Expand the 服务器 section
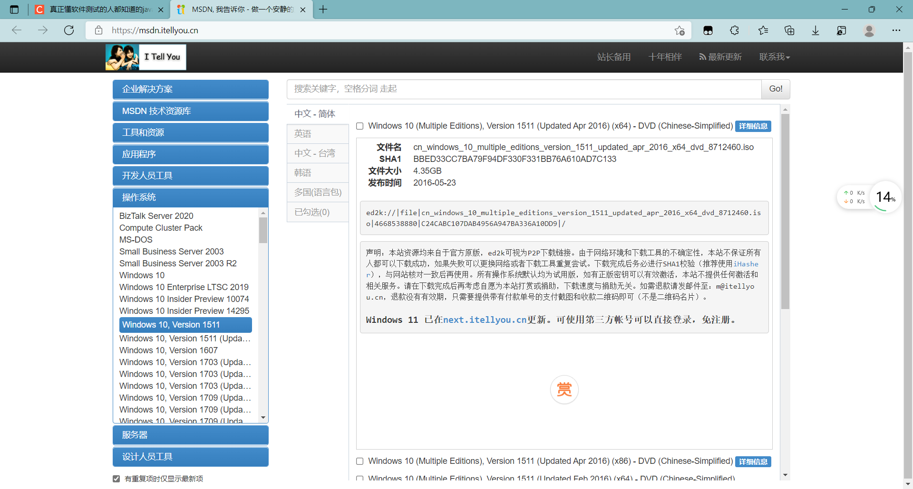913x489 pixels. (x=191, y=435)
